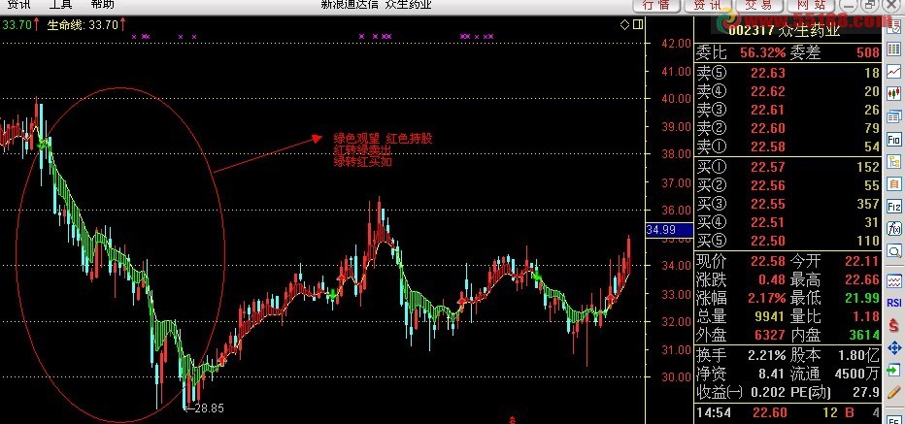Select the candlestick K-line chart icon
The width and height of the screenshot is (905, 424).
coord(894,92)
